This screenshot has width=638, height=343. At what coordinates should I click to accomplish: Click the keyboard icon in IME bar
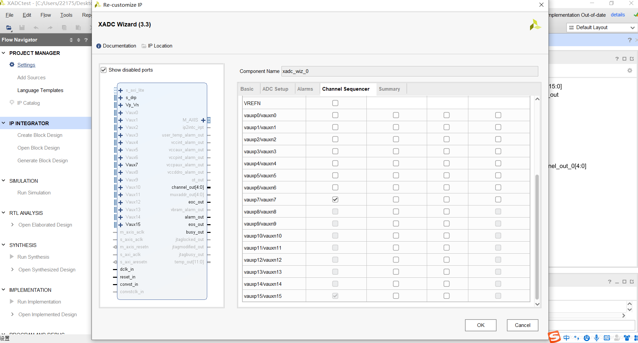coord(607,338)
